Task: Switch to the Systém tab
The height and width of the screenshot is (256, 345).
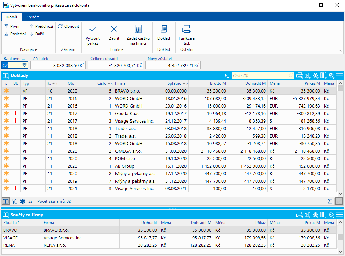Action: click(33, 17)
